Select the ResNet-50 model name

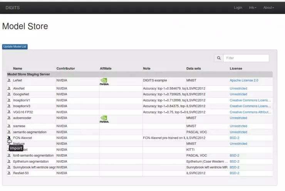(21, 173)
